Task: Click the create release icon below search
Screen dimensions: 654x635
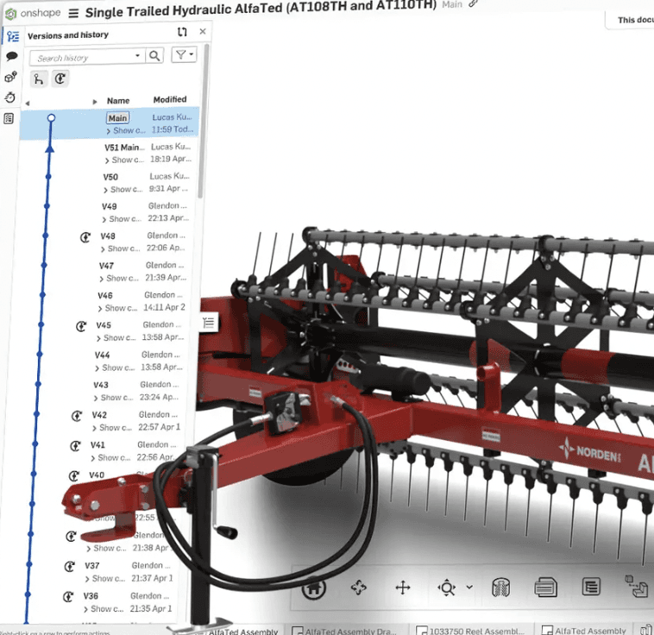Action: 60,79
